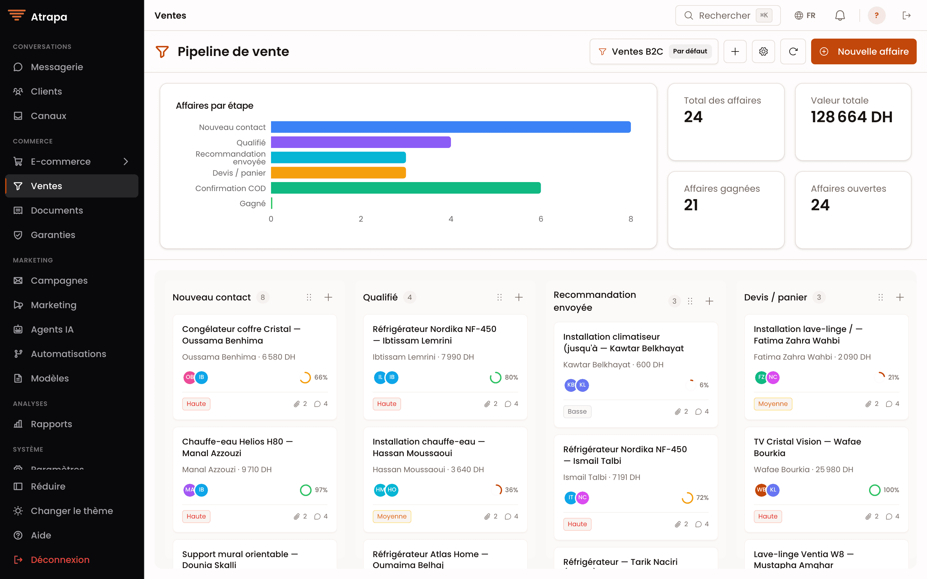Click Déconnexion link
The image size is (927, 579).
pyautogui.click(x=72, y=559)
